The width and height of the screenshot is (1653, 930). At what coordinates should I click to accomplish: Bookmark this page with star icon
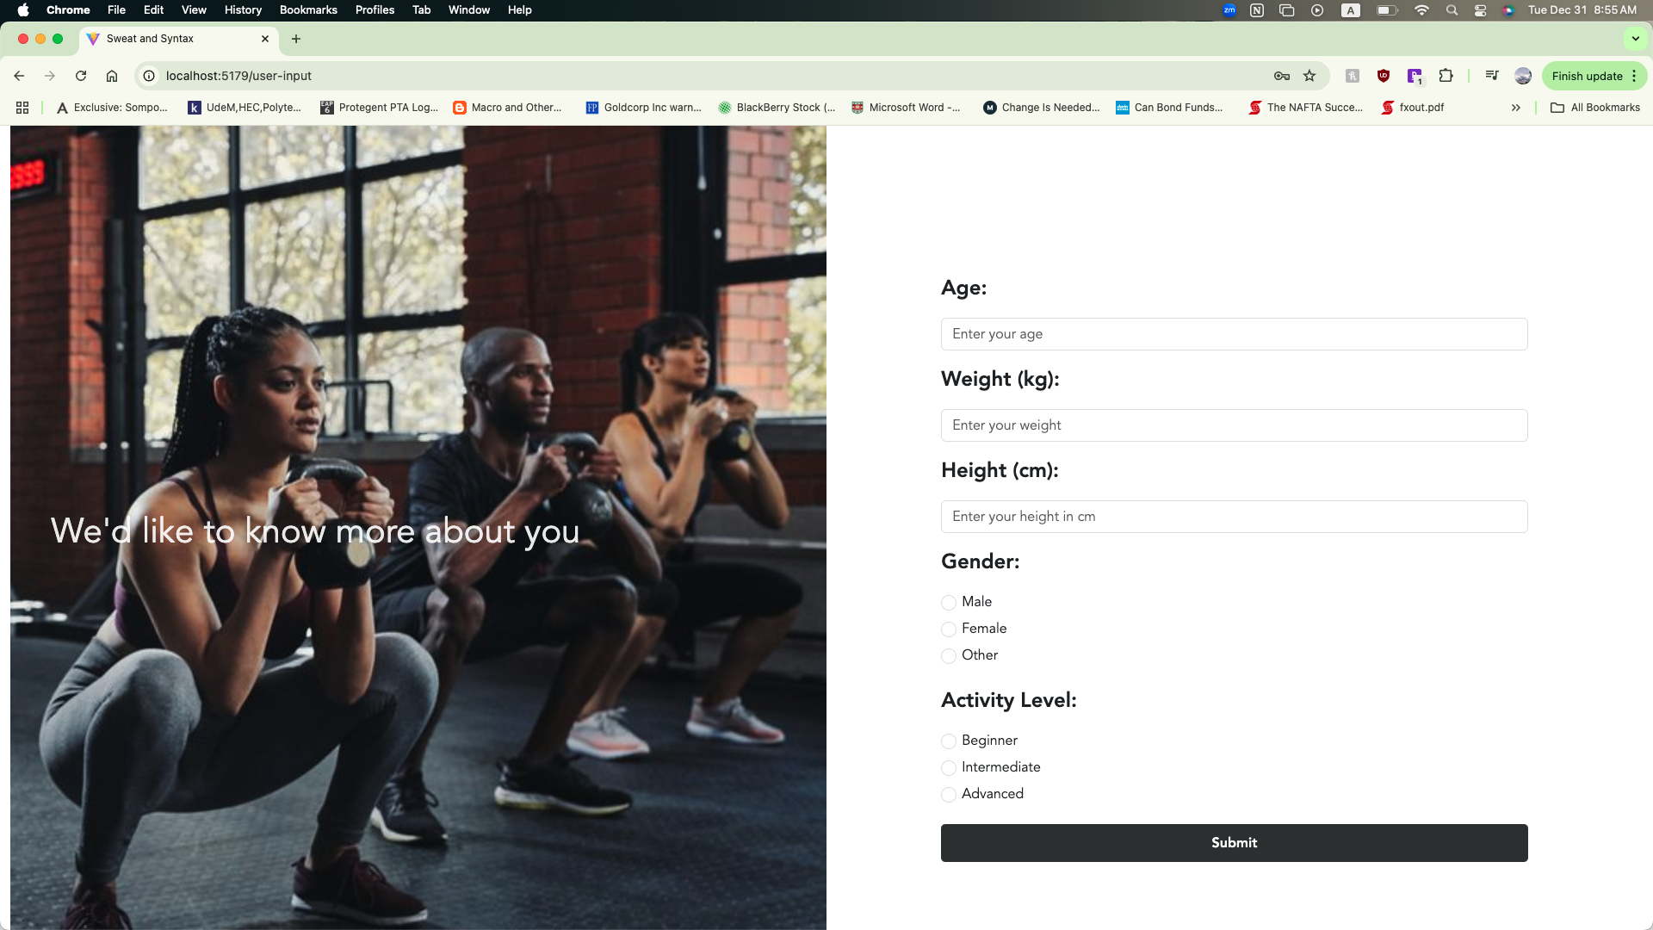[1309, 76]
